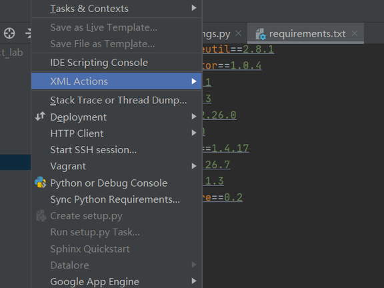384x288 pixels.
Task: Select the Run setup.py Task entry
Action: point(116,232)
